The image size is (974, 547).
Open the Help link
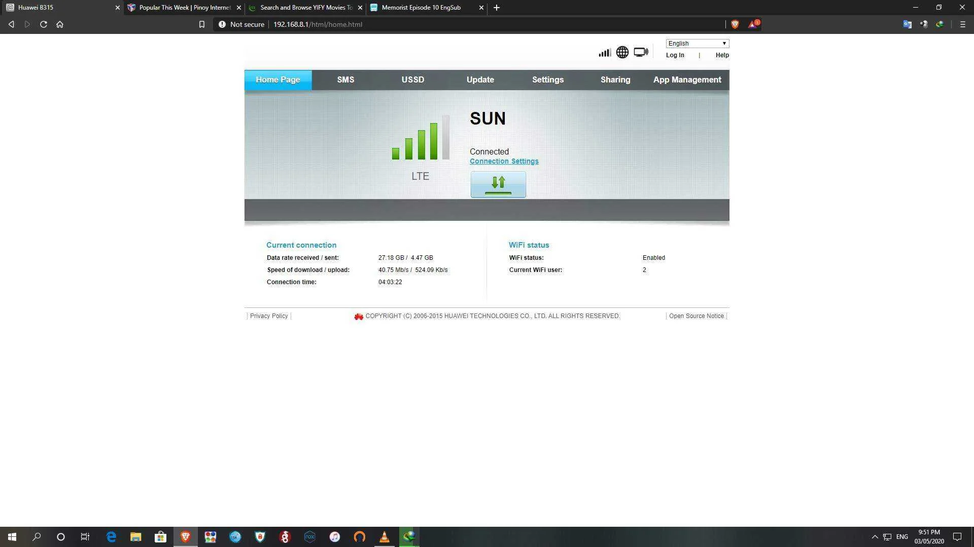click(722, 55)
